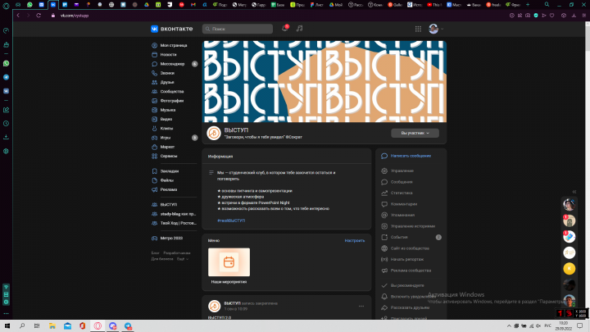Open Метро 2033 game shortcut
The height and width of the screenshot is (332, 590).
[x=174, y=239]
